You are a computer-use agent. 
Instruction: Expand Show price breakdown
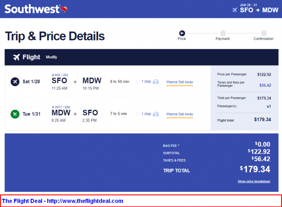pyautogui.click(x=254, y=181)
